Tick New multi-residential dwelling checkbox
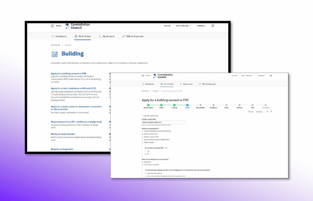This screenshot has width=313, height=201. (145, 177)
